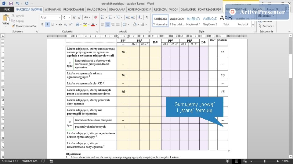Open the borders dropdown arrow

pyautogui.click(x=146, y=24)
